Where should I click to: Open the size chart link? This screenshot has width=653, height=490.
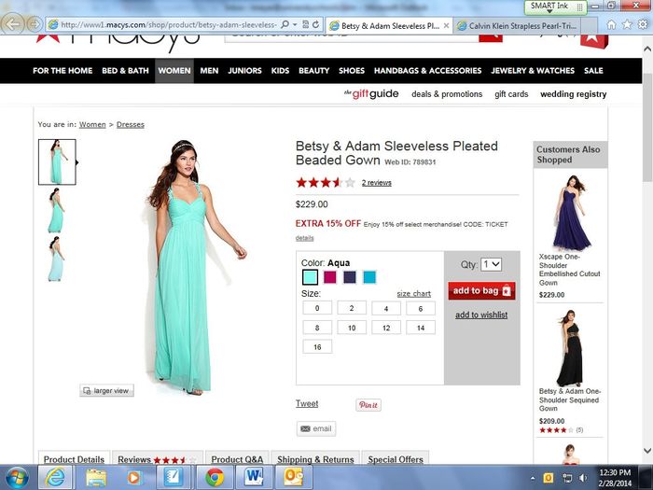pyautogui.click(x=413, y=294)
